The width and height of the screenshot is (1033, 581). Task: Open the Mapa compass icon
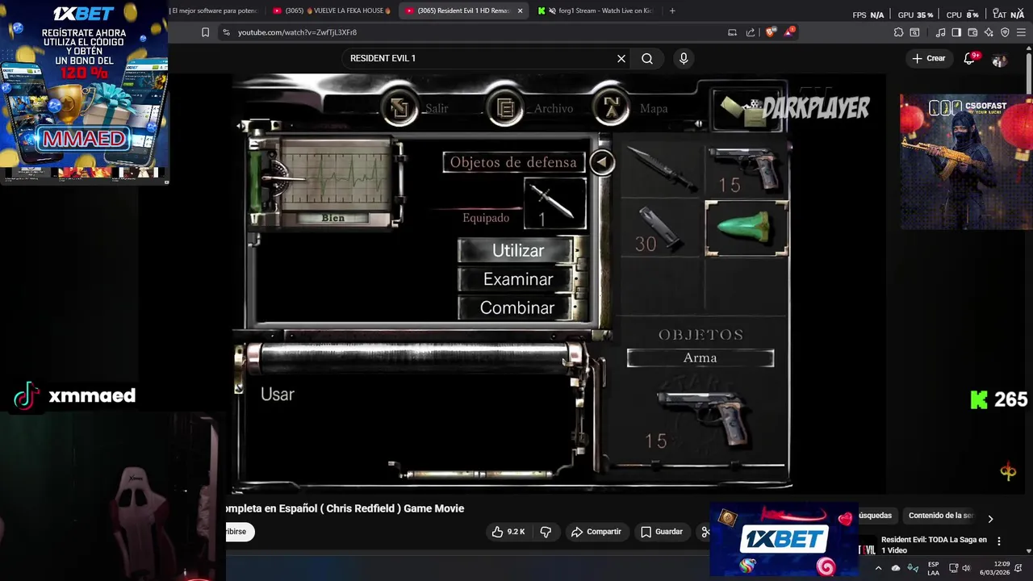[611, 108]
